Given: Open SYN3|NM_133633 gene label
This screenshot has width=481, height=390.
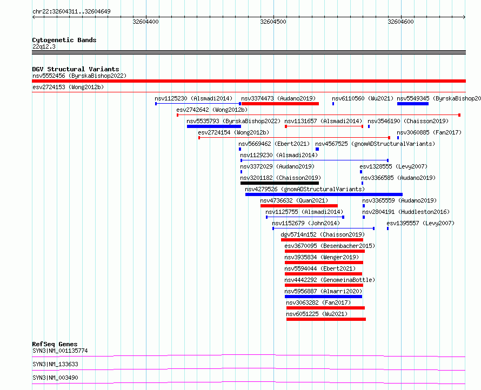Looking at the screenshot, I should click(x=55, y=364).
